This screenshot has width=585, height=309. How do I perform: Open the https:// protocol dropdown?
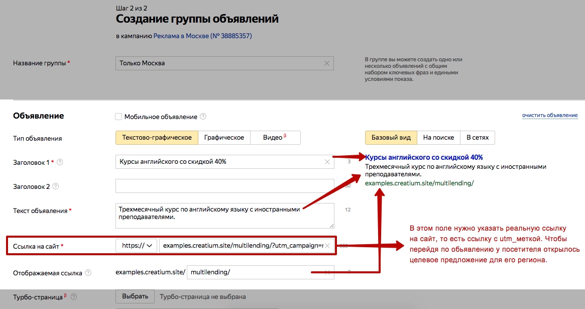tap(136, 246)
